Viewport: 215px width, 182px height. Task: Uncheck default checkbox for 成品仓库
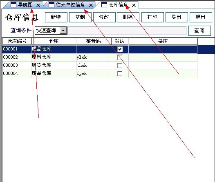[x=120, y=49]
